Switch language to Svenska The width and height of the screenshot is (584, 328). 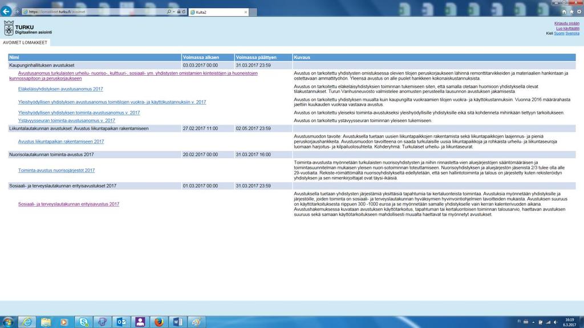pos(572,34)
